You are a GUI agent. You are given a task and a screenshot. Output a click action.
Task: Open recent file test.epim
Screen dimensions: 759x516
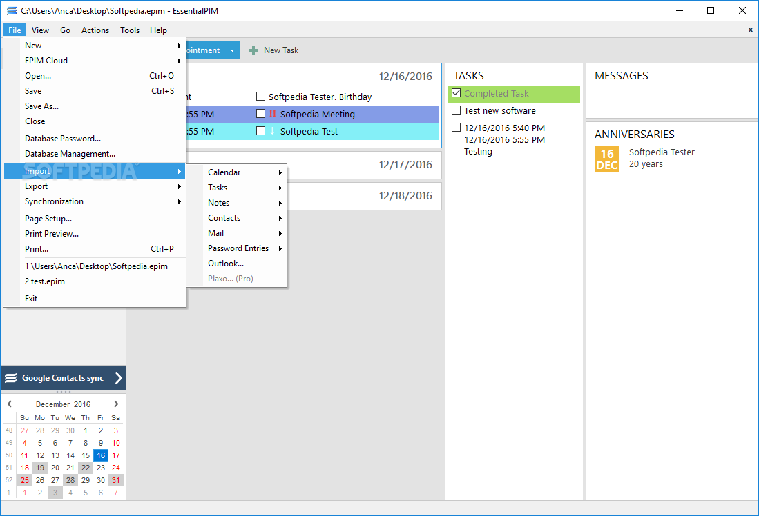pos(95,281)
